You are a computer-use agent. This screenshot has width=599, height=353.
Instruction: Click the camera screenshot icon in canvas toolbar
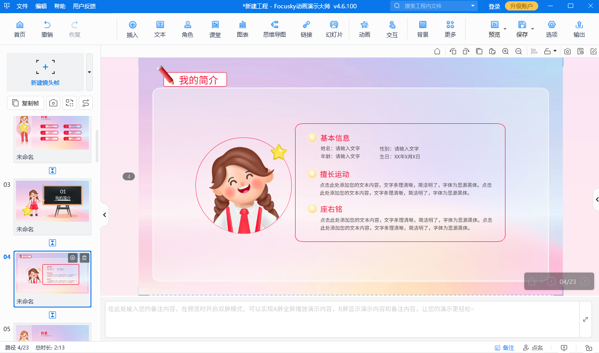(568, 51)
